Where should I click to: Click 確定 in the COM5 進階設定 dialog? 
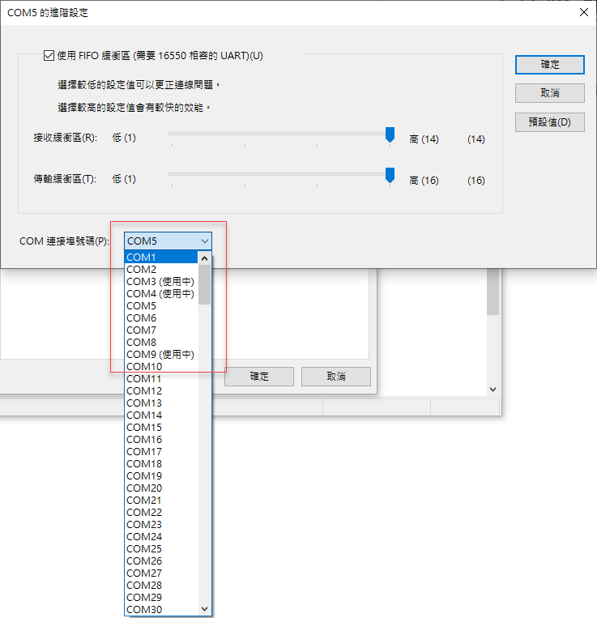[549, 65]
